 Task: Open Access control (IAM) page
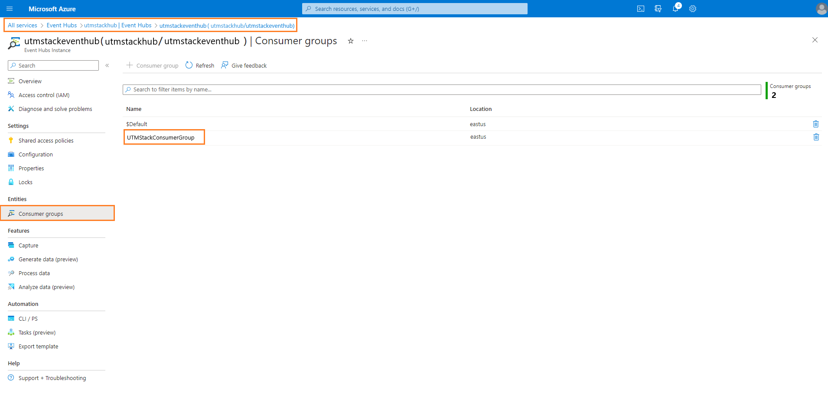pos(44,95)
